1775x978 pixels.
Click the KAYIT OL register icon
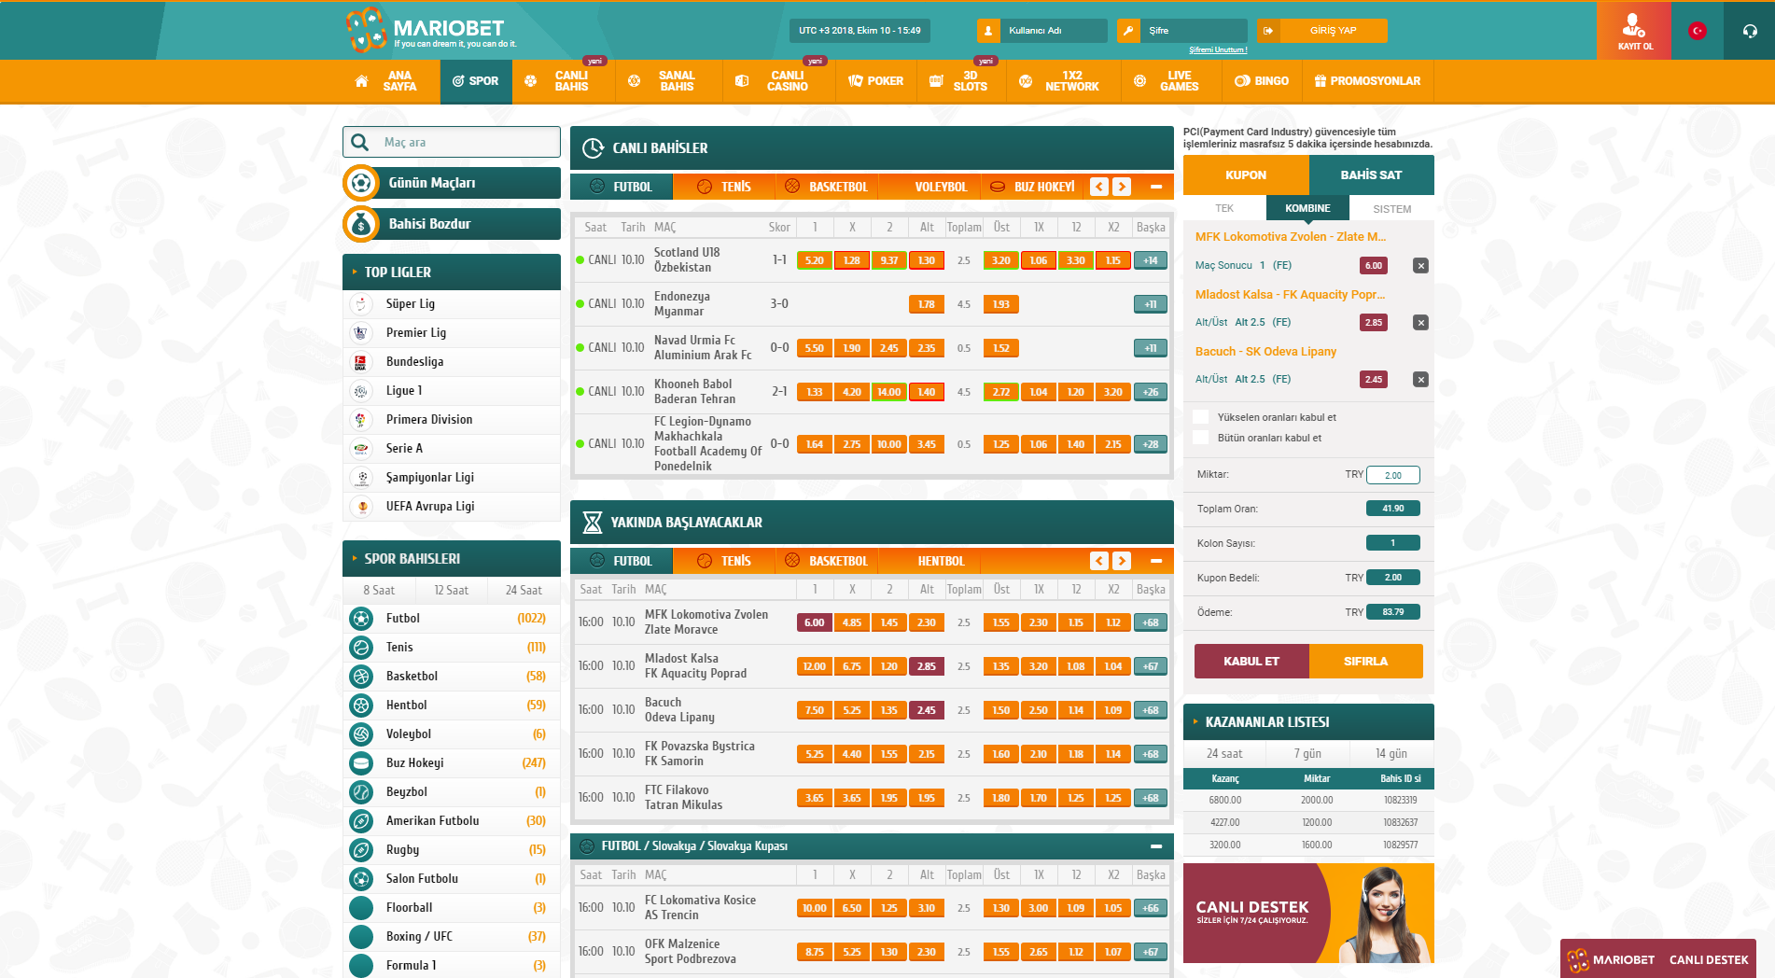click(1634, 30)
